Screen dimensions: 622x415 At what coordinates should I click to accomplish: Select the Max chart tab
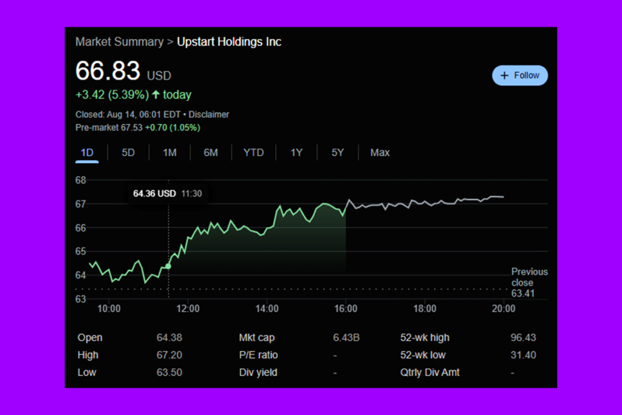pos(380,153)
